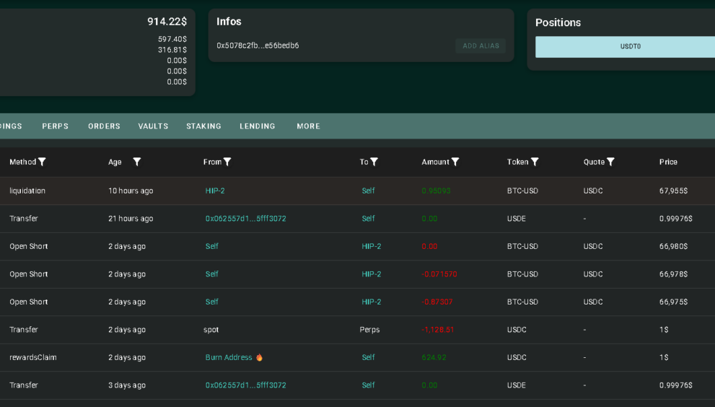Viewport: 715px width, 407px height.
Task: Filter by the From column
Action: pos(227,162)
